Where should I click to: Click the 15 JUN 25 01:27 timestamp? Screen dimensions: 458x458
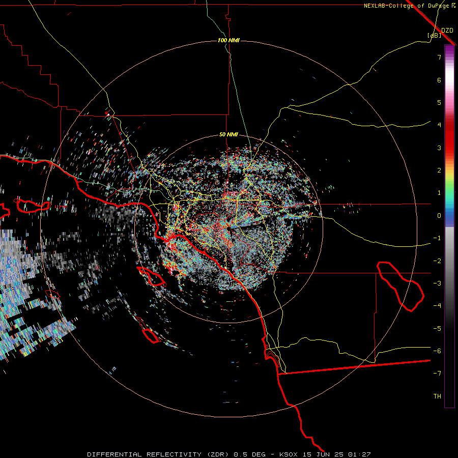tap(337, 454)
